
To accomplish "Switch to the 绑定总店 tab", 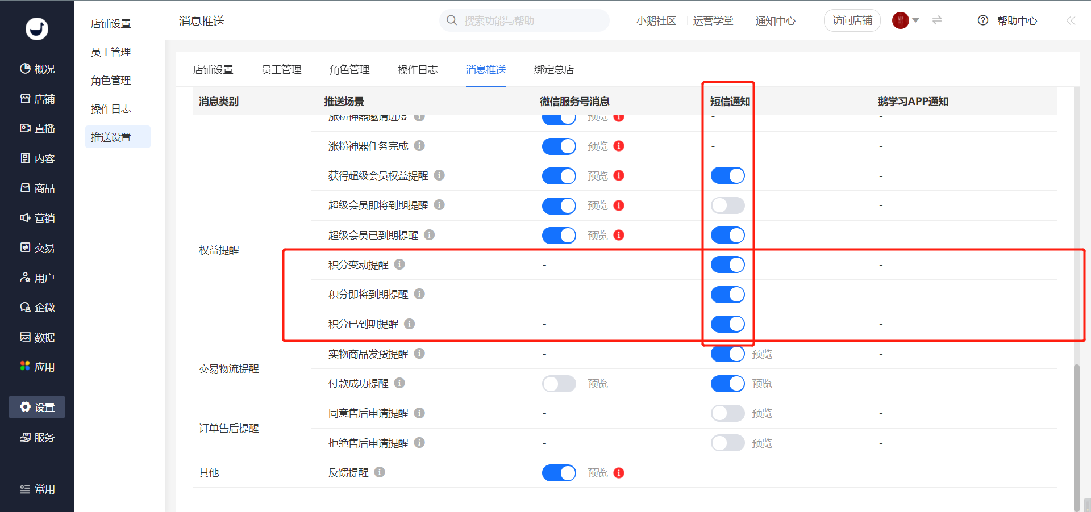I will (x=554, y=70).
